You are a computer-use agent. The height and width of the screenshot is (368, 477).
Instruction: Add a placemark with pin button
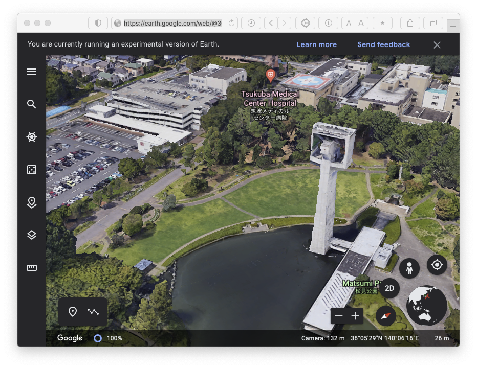[73, 312]
